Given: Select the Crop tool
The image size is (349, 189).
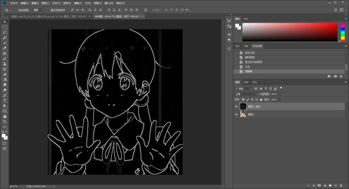Looking at the screenshot, I should coord(5,43).
